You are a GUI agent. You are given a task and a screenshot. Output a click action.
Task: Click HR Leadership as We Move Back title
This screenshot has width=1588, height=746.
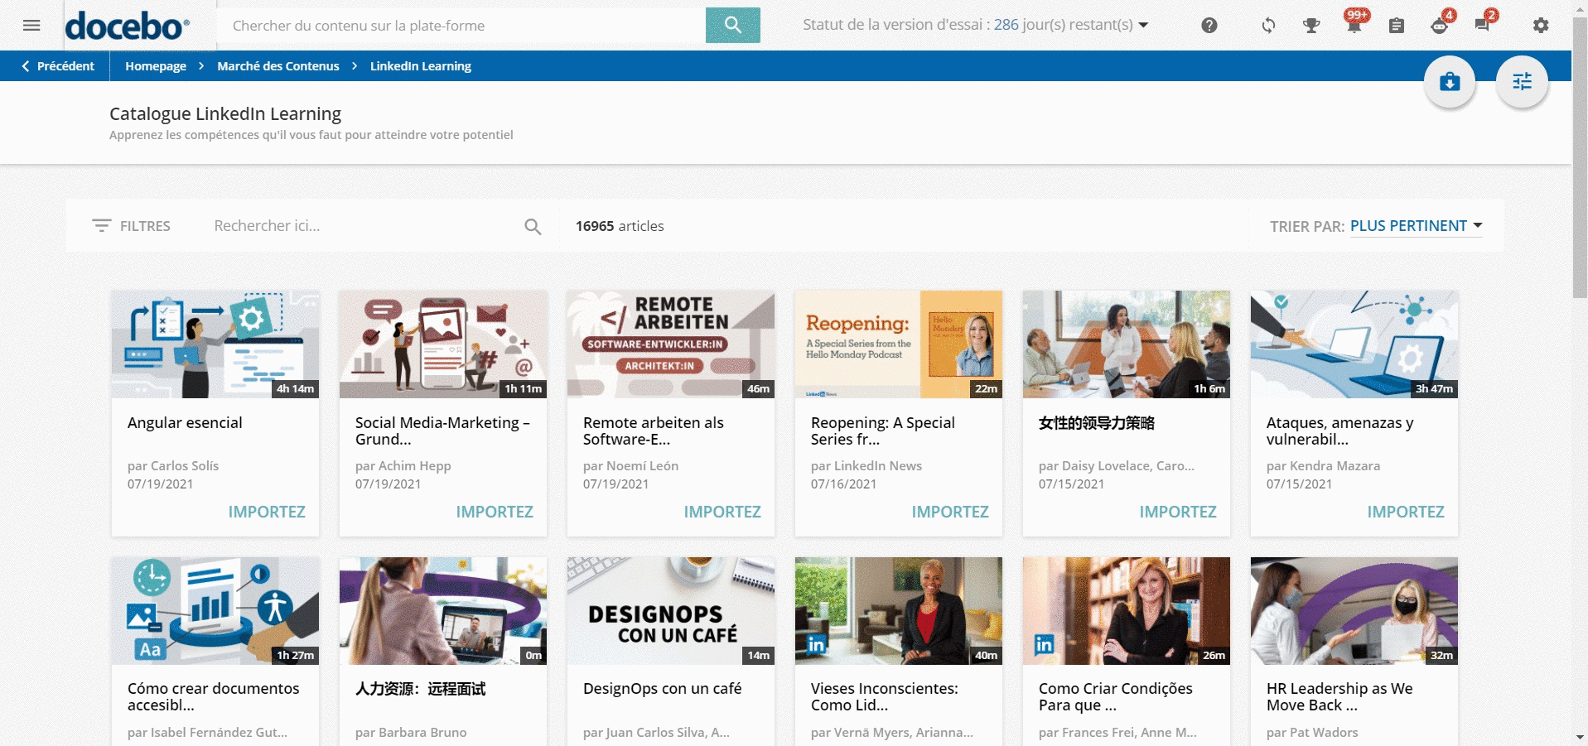(1339, 697)
